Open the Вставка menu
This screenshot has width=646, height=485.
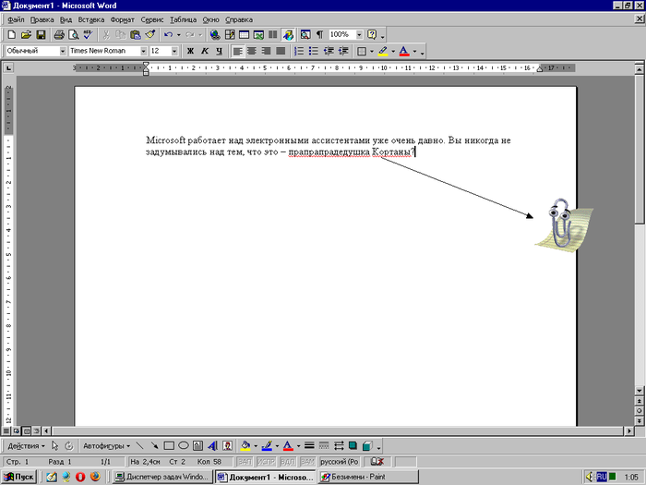click(x=90, y=18)
